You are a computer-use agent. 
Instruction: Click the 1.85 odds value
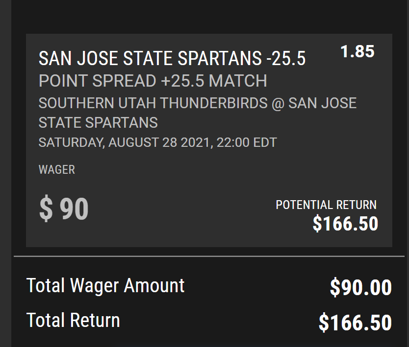pos(357,51)
